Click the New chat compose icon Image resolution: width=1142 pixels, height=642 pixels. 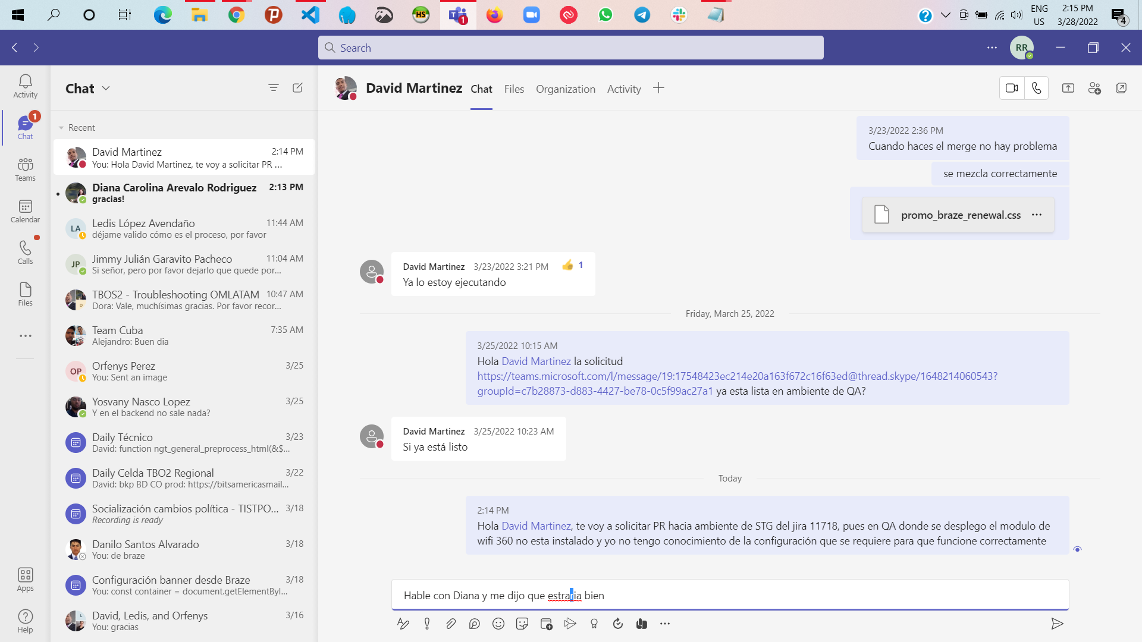[298, 88]
